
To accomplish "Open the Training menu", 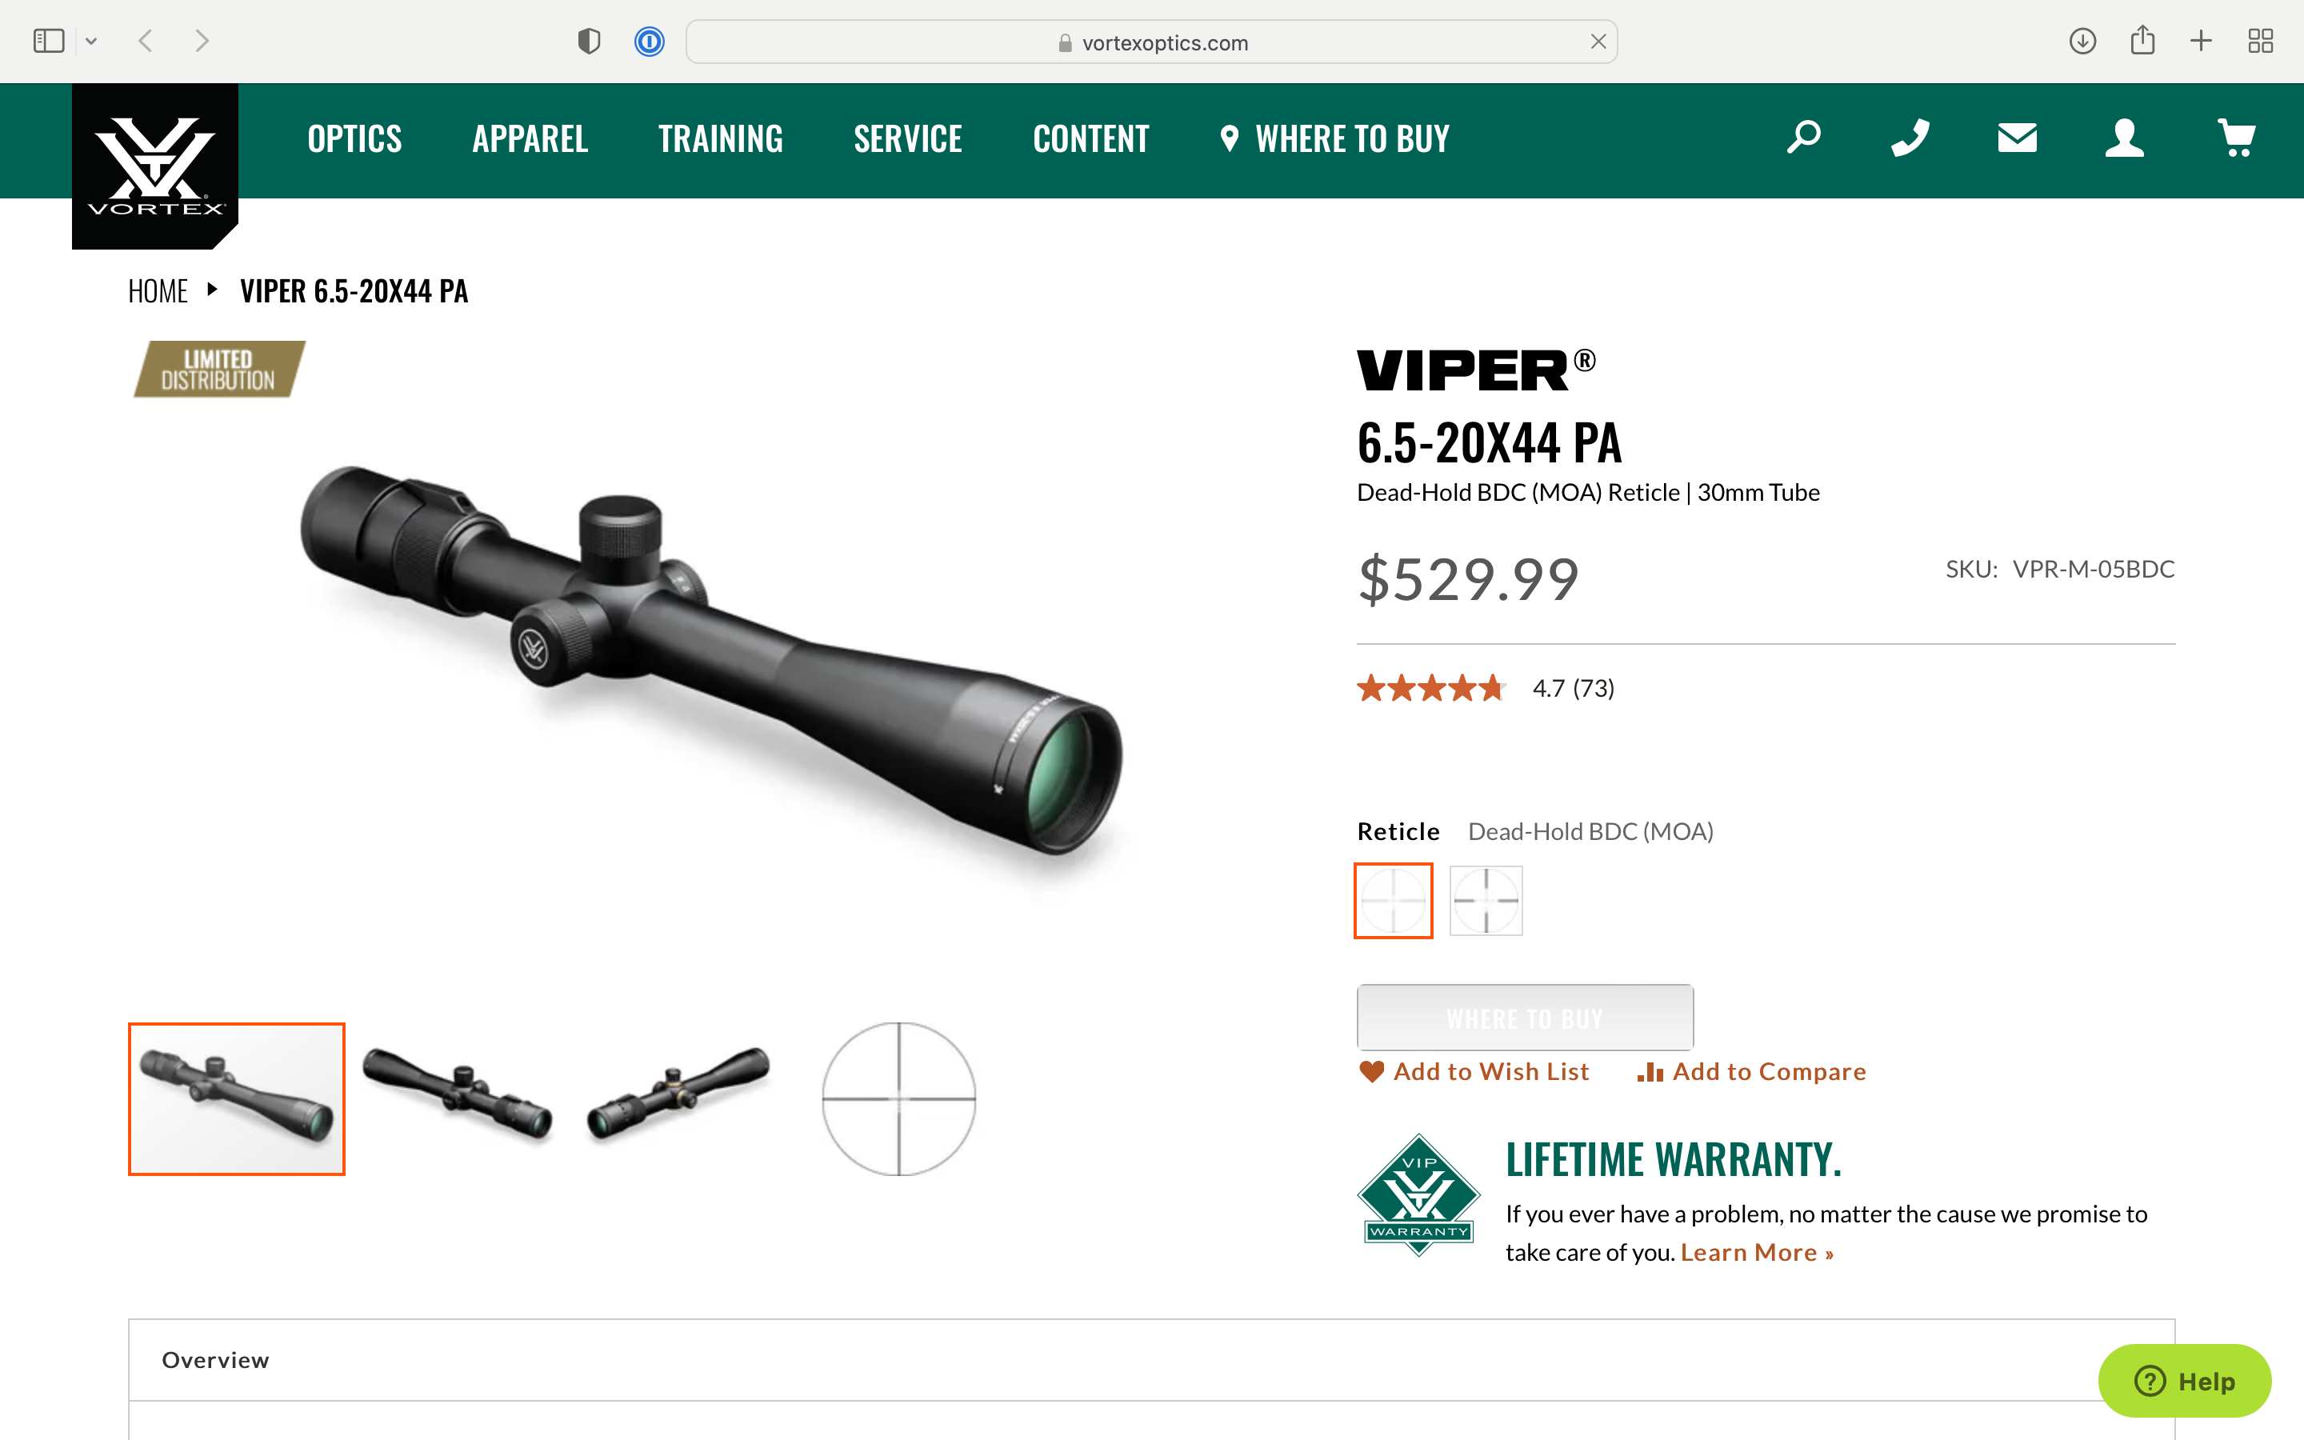I will click(721, 139).
